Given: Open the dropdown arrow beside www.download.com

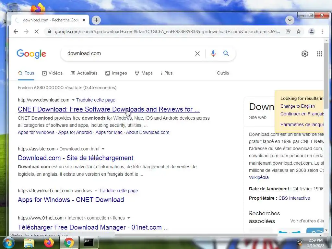Looking at the screenshot, I should (73, 100).
